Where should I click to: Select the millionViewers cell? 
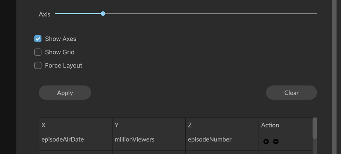[x=135, y=139]
